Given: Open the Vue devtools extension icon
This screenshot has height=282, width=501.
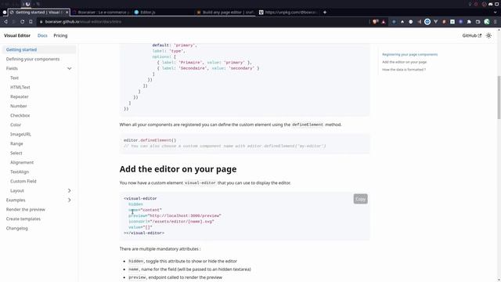Looking at the screenshot, I should 435,22.
